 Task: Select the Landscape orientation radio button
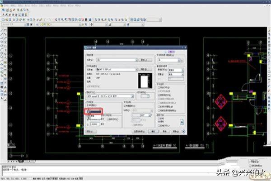click(x=159, y=122)
